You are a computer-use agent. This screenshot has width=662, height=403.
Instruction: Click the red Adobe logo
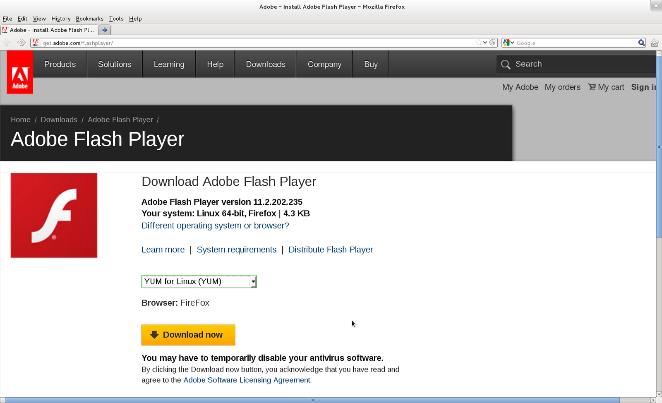point(20,72)
